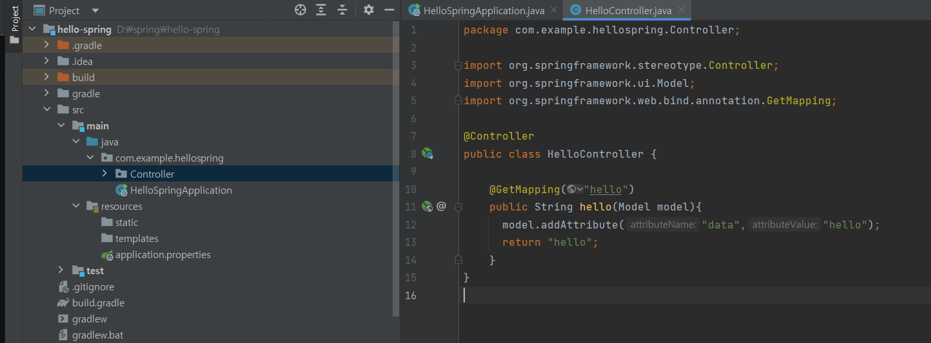Collapse the resources folder
The image size is (931, 343).
tap(75, 207)
